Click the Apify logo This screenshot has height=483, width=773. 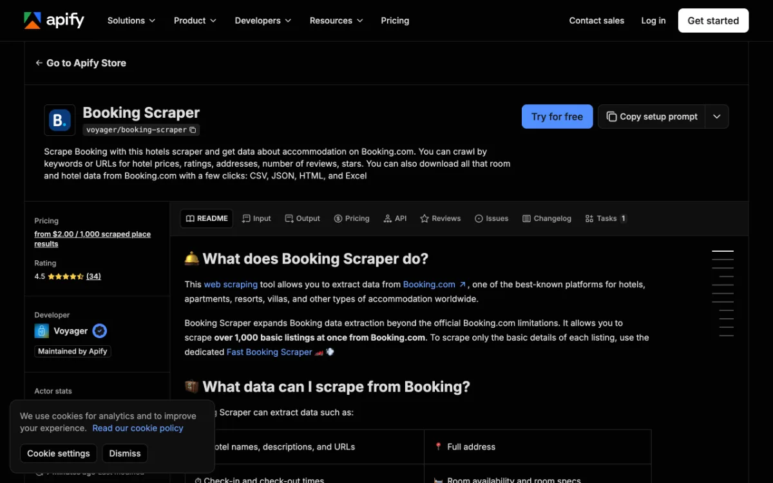click(54, 21)
